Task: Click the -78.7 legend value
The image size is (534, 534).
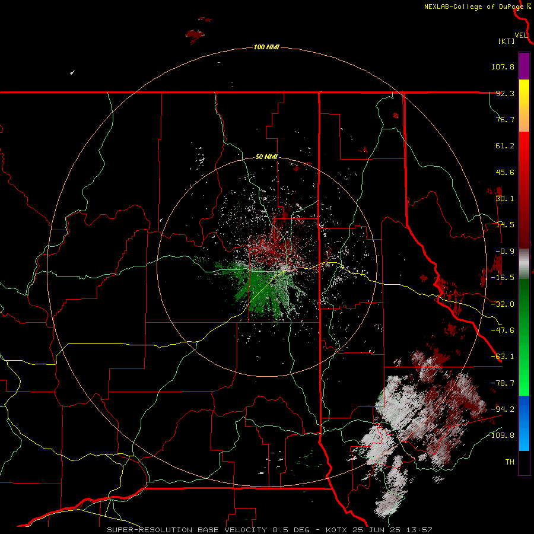Action: 503,383
